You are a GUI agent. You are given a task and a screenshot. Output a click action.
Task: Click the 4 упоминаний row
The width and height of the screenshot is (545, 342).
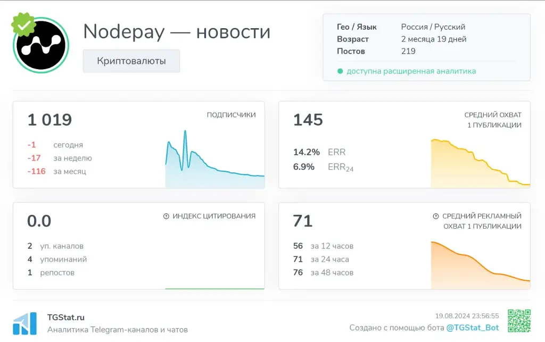pyautogui.click(x=57, y=260)
